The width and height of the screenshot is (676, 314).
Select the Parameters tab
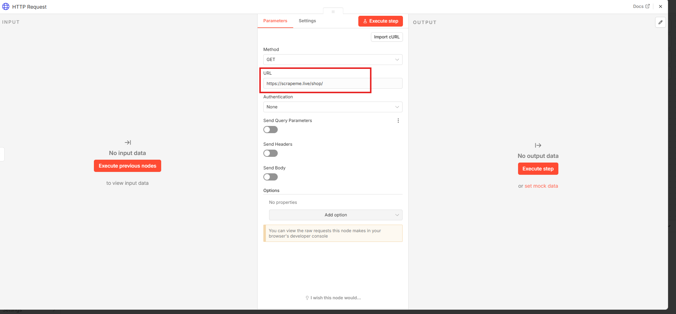(275, 21)
